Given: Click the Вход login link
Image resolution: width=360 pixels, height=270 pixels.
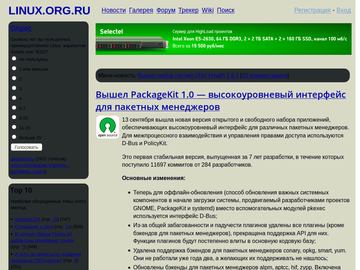Looking at the screenshot, I should [x=343, y=10].
